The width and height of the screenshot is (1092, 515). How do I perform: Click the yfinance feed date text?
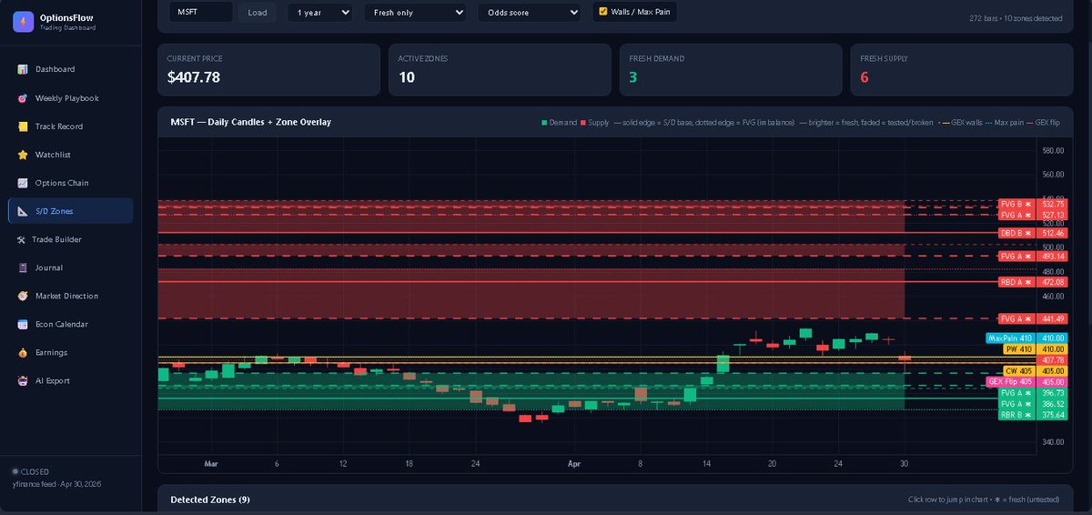click(57, 483)
